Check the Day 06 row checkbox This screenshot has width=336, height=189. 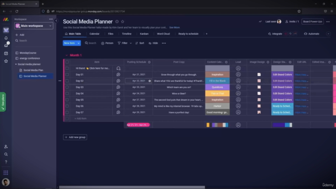(x=67, y=106)
